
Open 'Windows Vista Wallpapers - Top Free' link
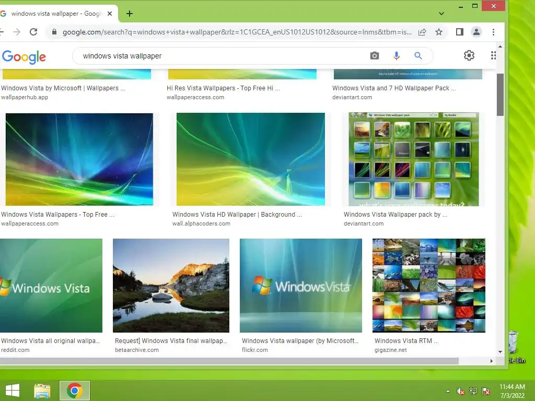click(x=57, y=215)
